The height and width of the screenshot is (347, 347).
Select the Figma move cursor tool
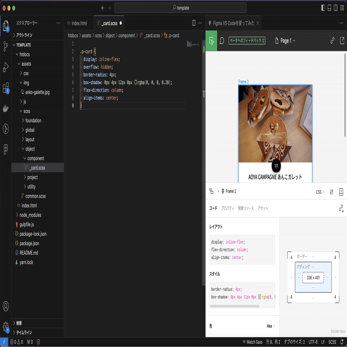[211, 41]
